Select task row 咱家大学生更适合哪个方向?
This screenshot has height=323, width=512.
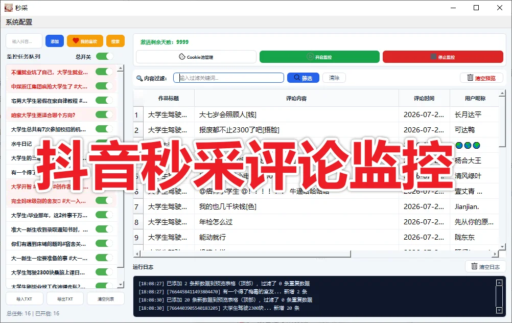click(61, 115)
